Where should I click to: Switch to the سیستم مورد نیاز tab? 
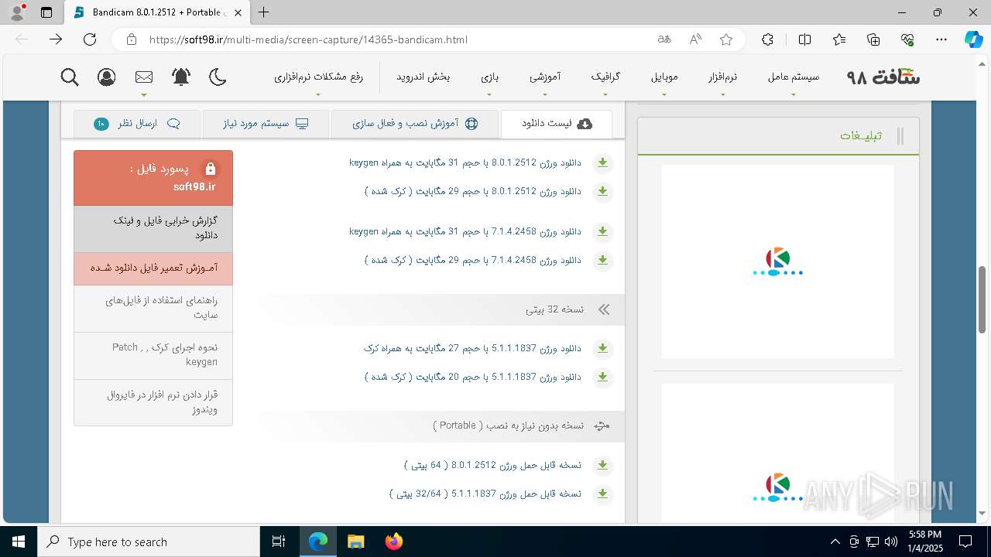(266, 124)
